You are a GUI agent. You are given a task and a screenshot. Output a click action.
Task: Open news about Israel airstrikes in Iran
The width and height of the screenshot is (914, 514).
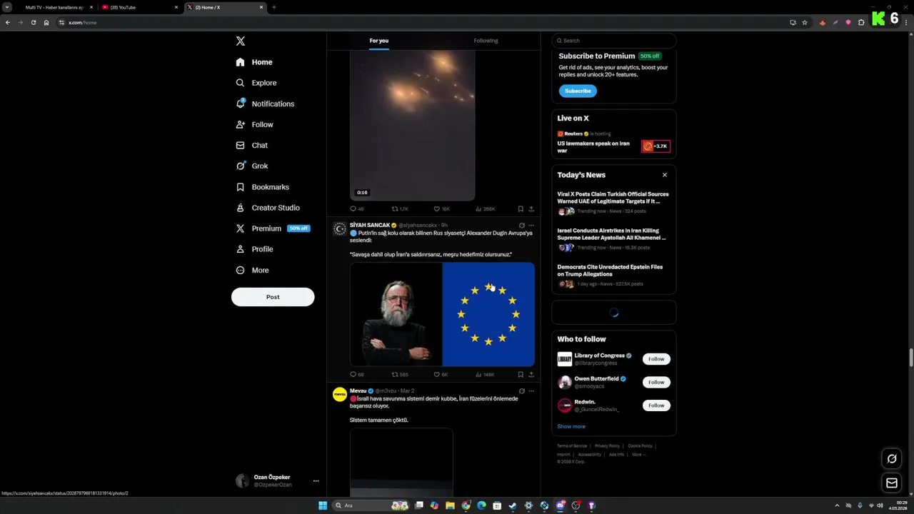click(x=613, y=238)
